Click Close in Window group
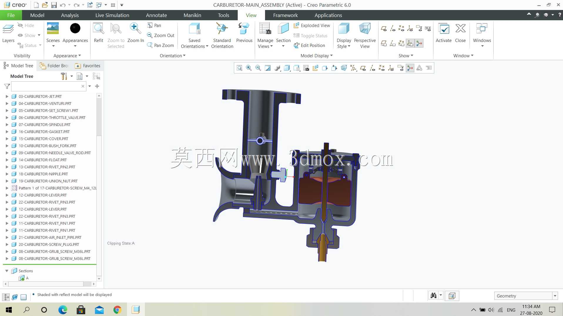Viewport: 563px width, 316px height. (460, 33)
